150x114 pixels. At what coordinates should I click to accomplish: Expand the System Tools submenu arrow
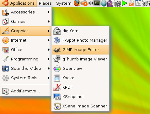point(49,78)
